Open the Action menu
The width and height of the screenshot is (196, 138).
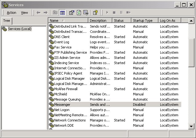tap(11, 13)
